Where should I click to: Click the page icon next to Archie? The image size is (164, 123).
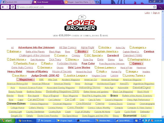pyautogui.click(x=99, y=47)
